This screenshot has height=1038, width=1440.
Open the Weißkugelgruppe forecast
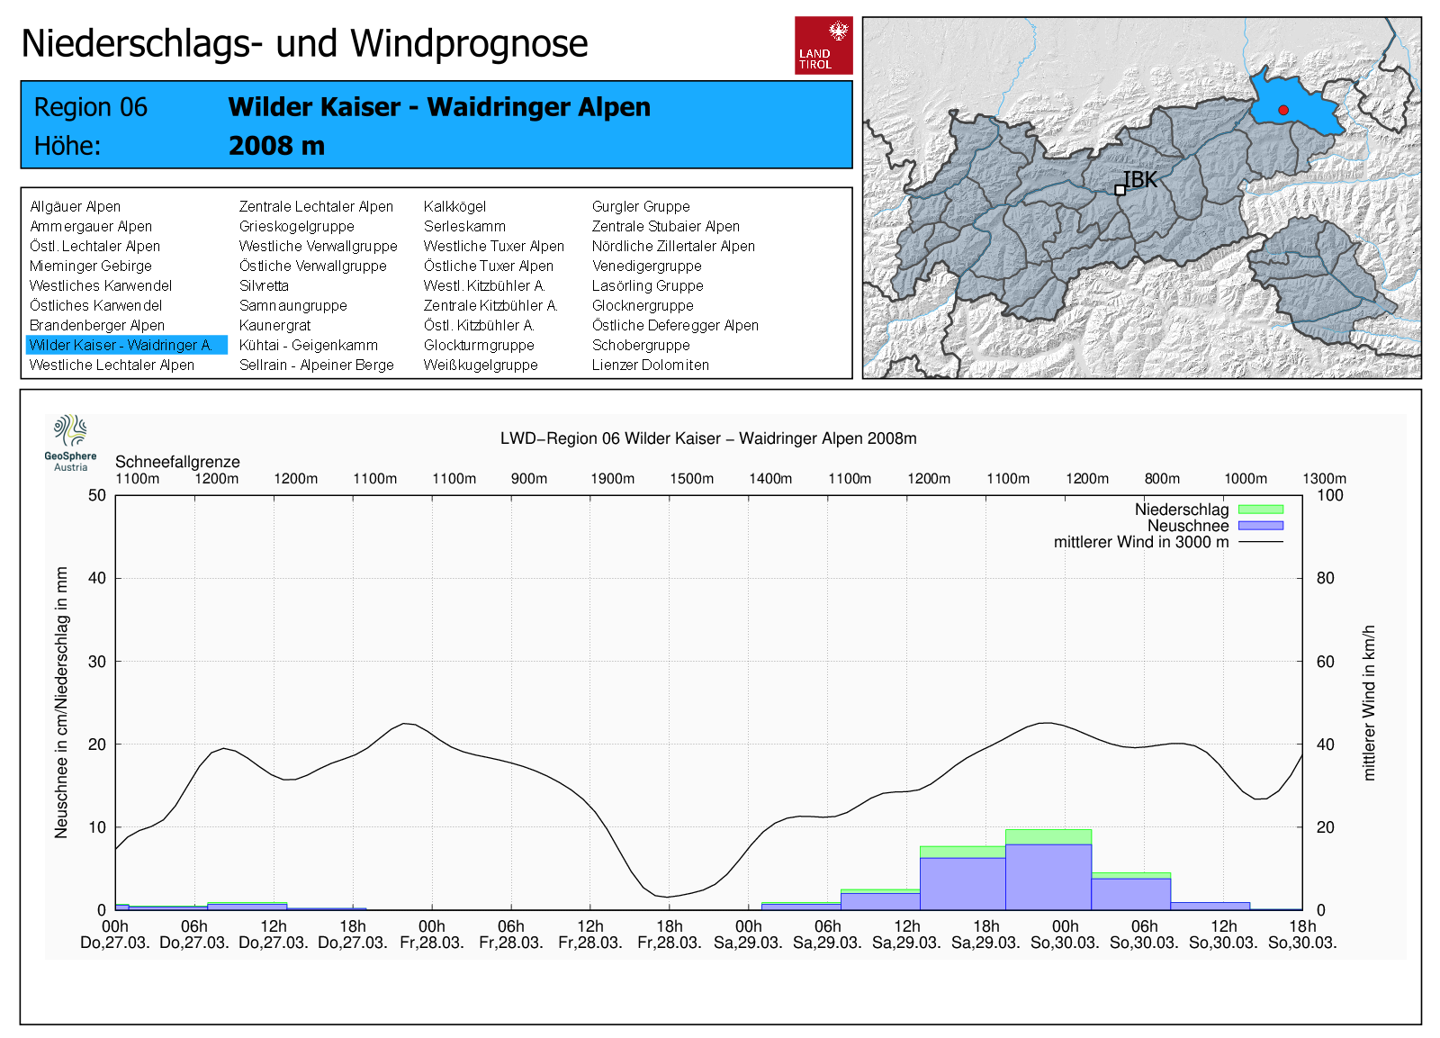(x=481, y=365)
